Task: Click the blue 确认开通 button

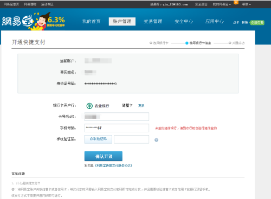Action: pyautogui.click(x=104, y=156)
